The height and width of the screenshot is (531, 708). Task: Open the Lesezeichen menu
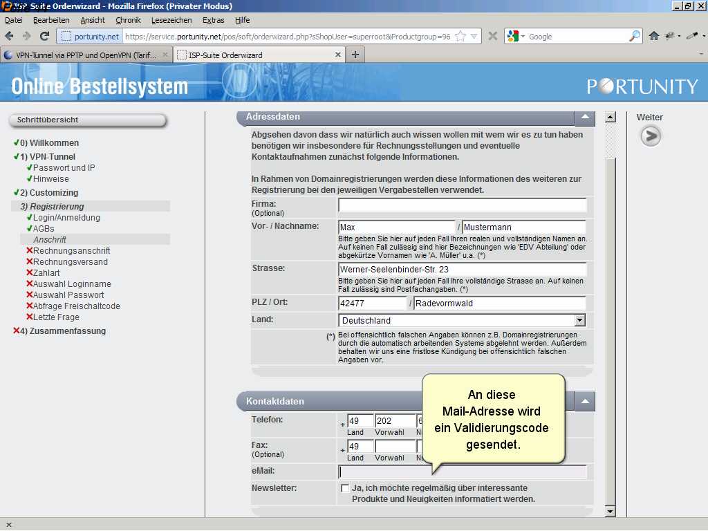(x=171, y=20)
